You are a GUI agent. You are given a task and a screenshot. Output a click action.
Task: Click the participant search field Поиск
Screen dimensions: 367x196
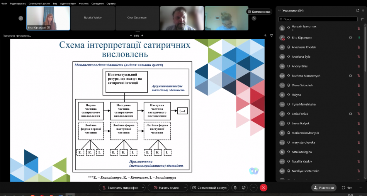318,19
